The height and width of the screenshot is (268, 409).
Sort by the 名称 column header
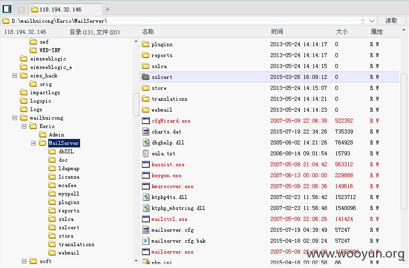click(x=148, y=32)
